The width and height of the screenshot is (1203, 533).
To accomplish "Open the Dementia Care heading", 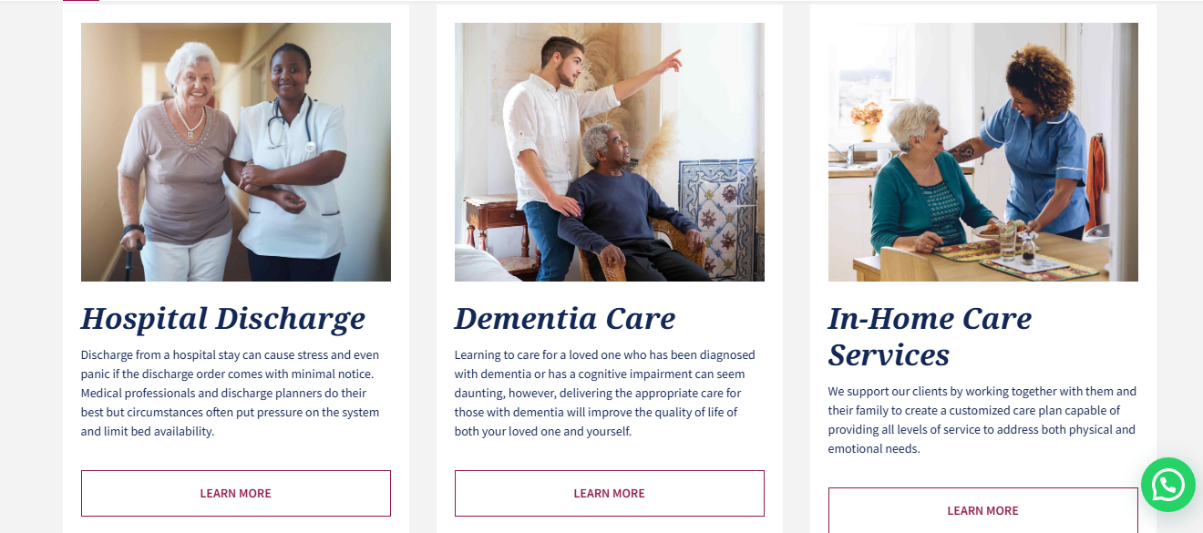I will click(565, 319).
